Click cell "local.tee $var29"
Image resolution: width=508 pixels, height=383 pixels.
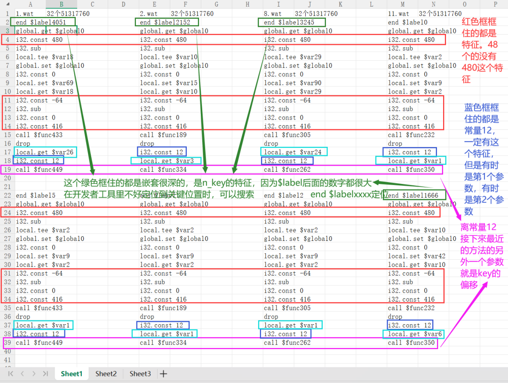pyautogui.click(x=293, y=57)
